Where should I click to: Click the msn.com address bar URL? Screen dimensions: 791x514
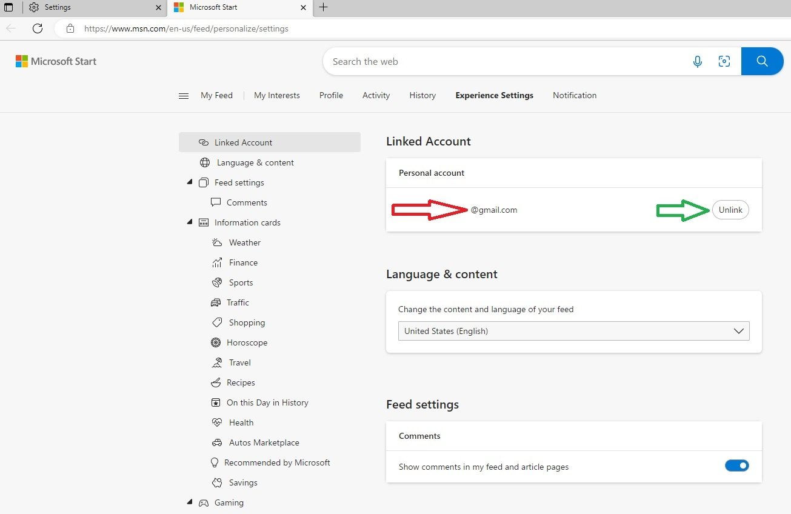186,28
